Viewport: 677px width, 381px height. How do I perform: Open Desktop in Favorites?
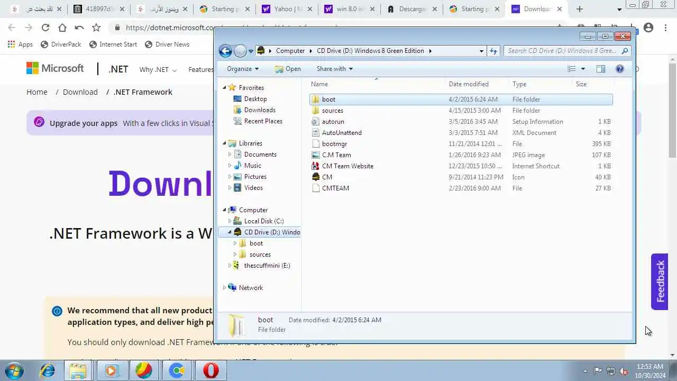pos(255,99)
